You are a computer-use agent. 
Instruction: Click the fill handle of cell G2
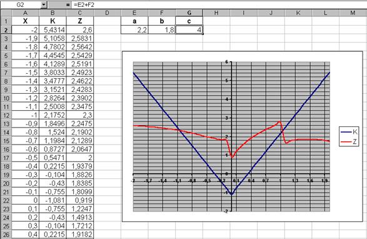(203, 34)
